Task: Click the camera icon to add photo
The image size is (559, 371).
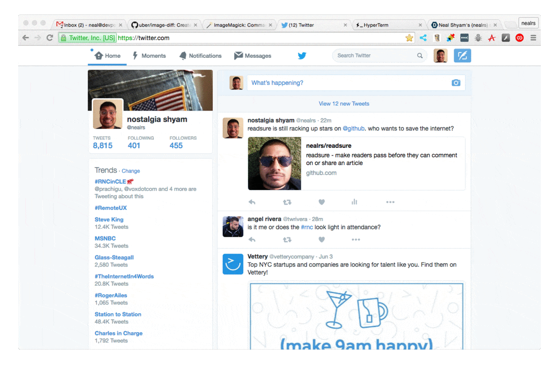Action: 456,82
